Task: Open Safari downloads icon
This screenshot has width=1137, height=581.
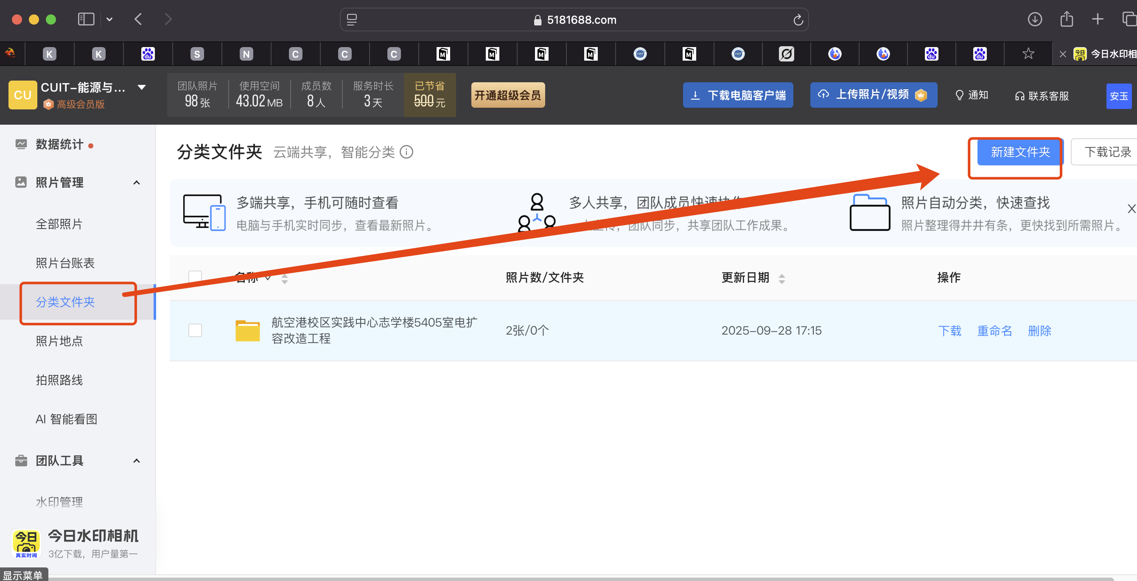Action: [x=1035, y=19]
